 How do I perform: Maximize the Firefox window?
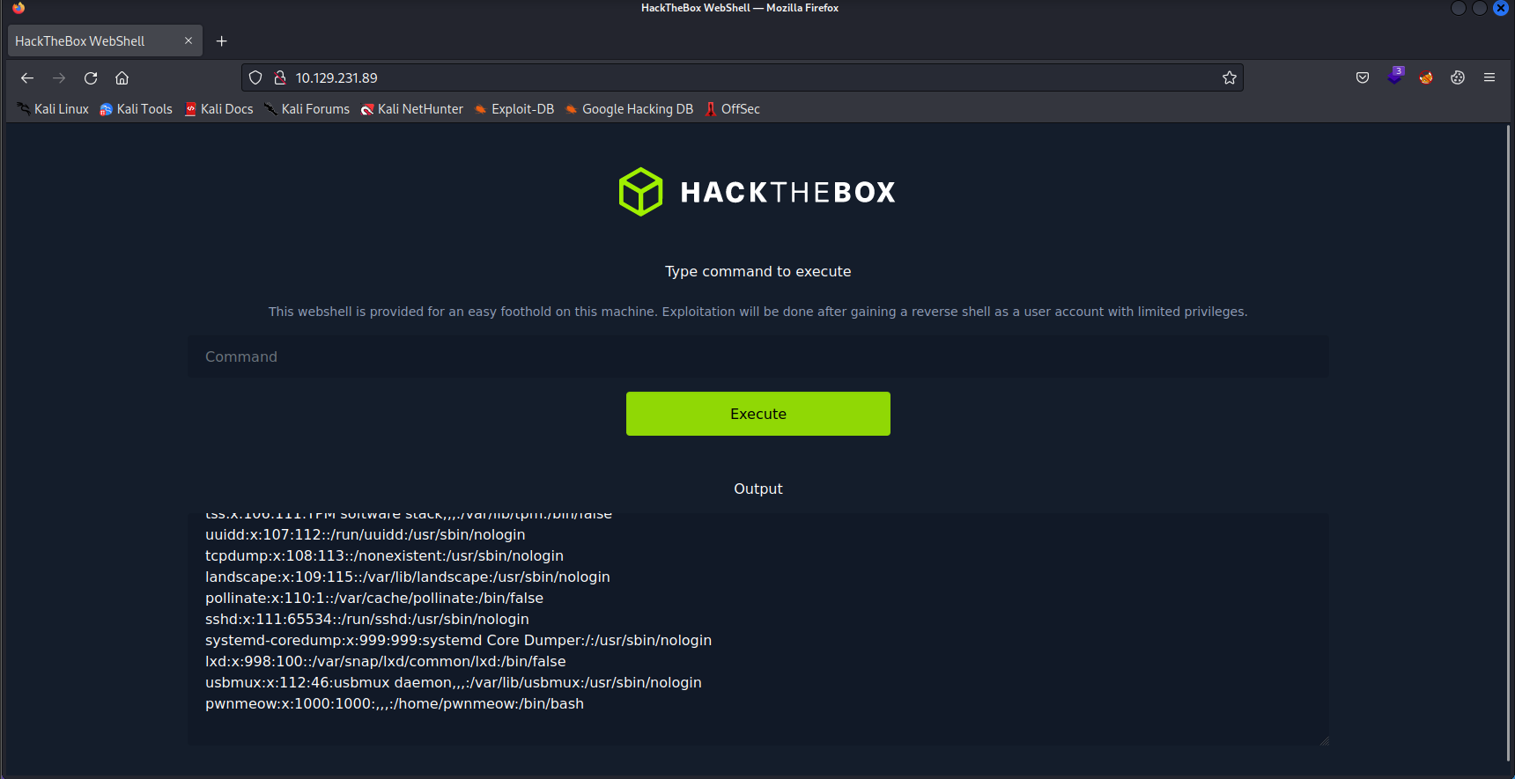tap(1480, 8)
